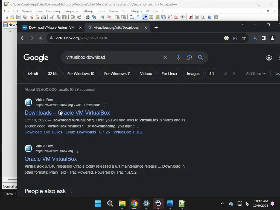Select the For Windows 11 filter chip
The width and height of the screenshot is (280, 210).
click(117, 74)
